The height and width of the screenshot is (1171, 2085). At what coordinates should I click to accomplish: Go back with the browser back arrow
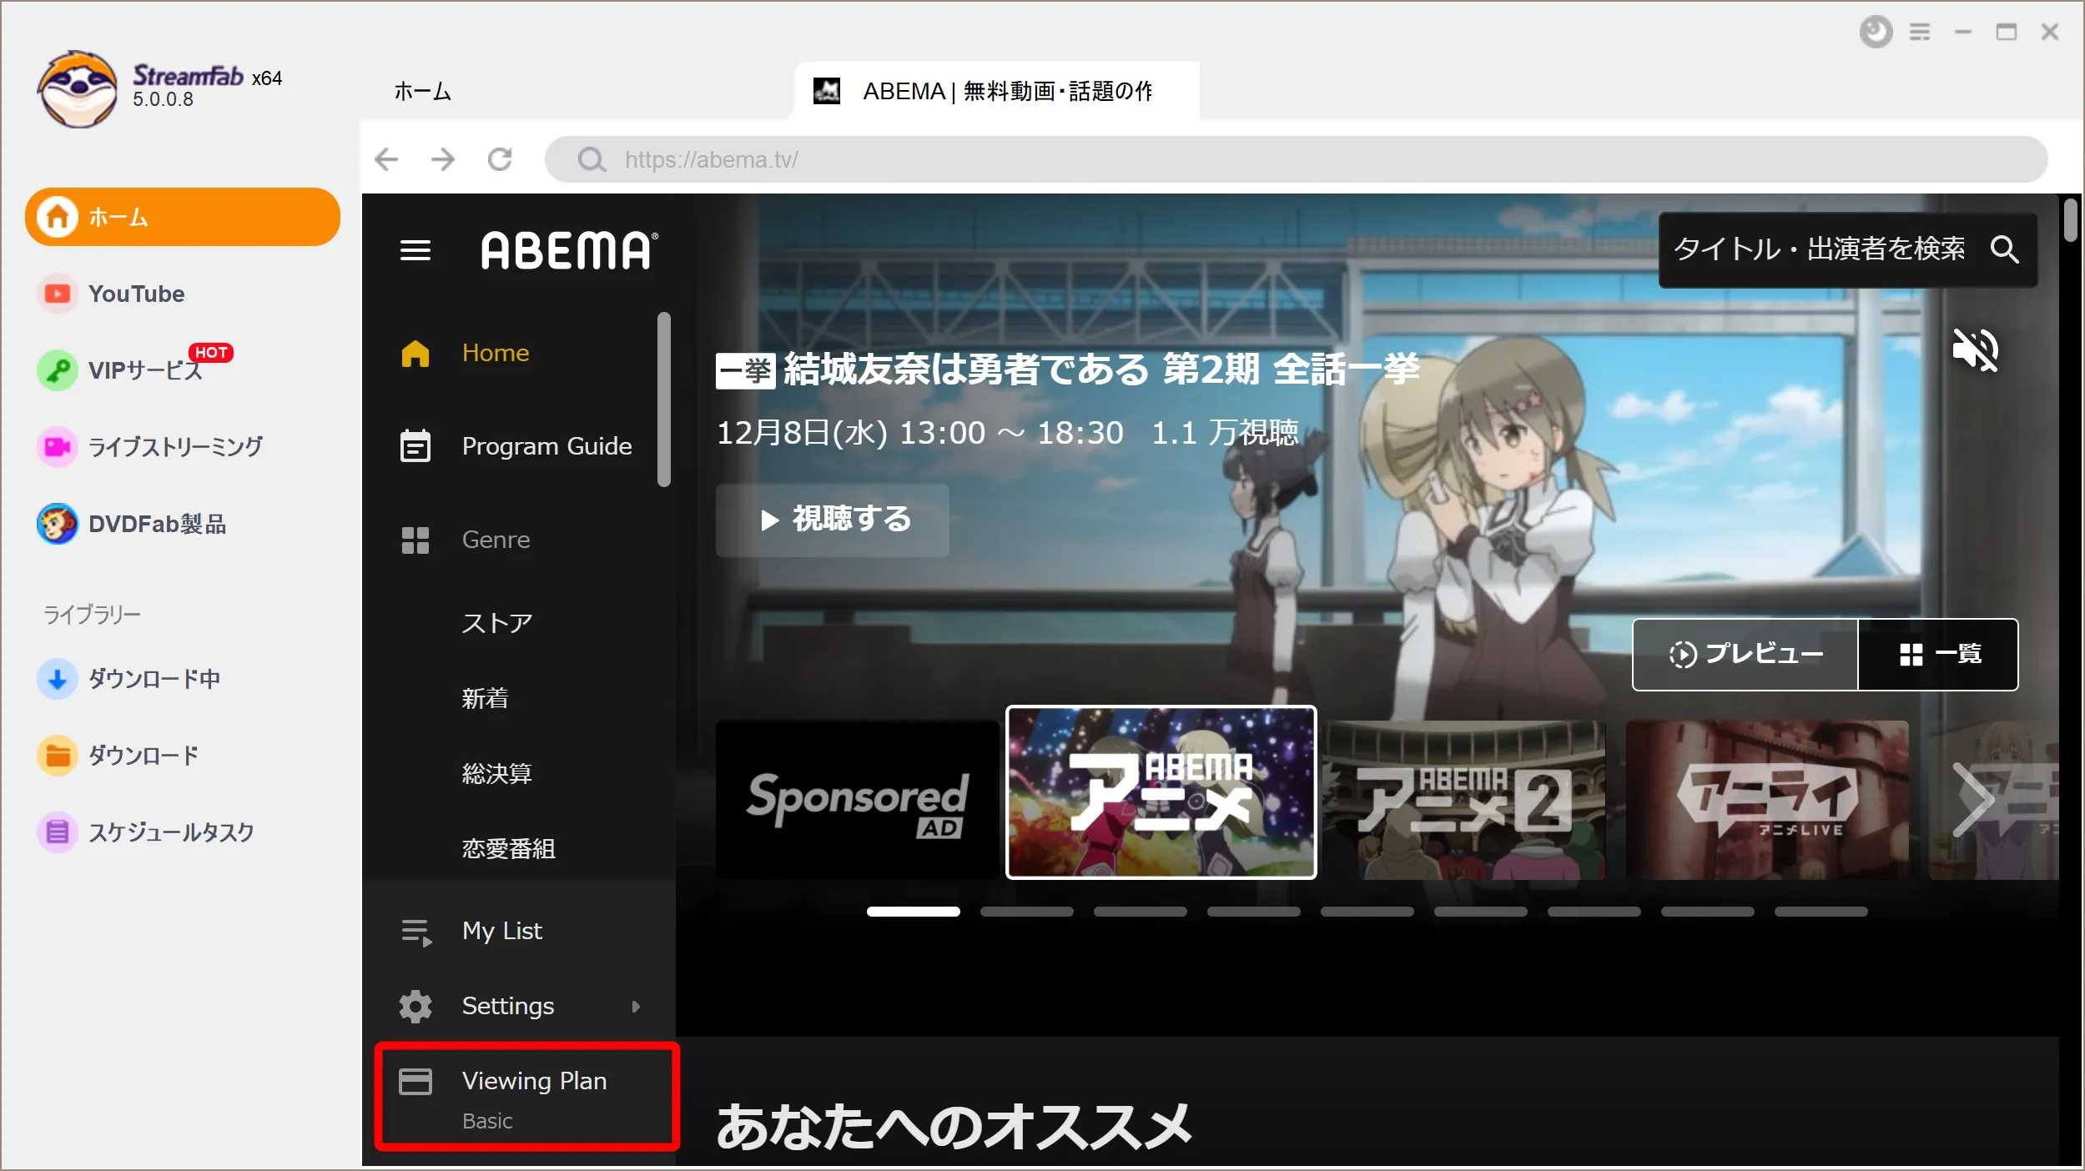coord(386,159)
